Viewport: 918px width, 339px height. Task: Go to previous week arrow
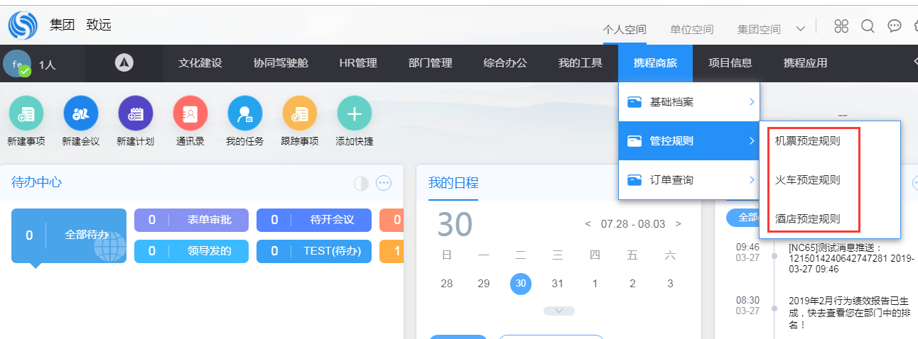588,224
